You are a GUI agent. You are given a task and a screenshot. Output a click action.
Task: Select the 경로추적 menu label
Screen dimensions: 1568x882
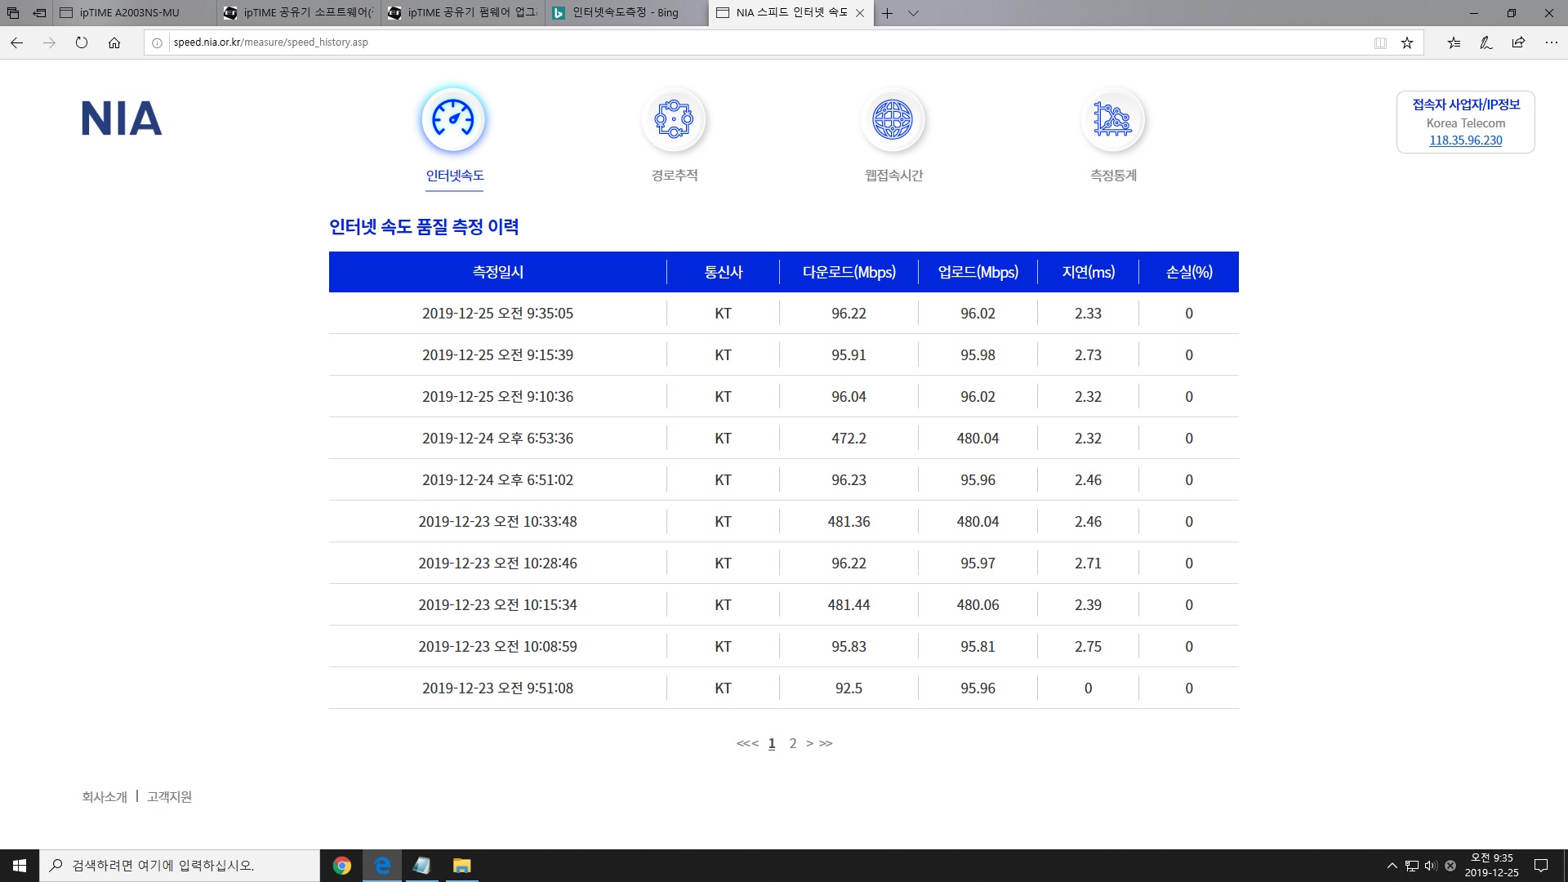(x=675, y=176)
